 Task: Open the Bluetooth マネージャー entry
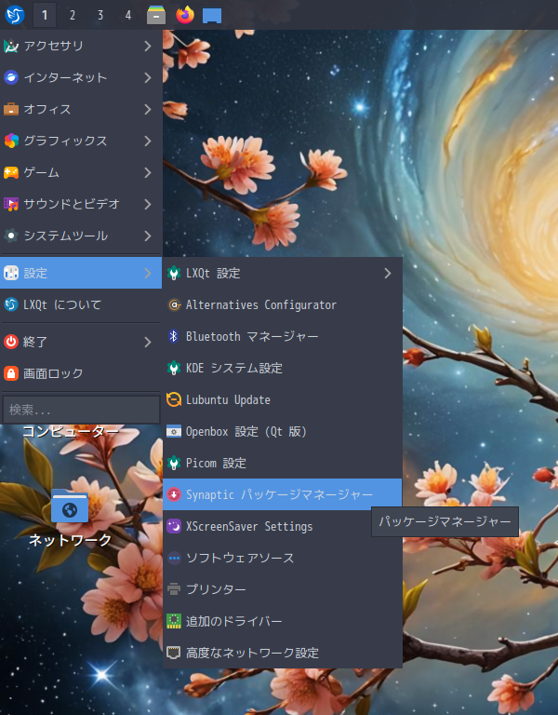tap(283, 336)
